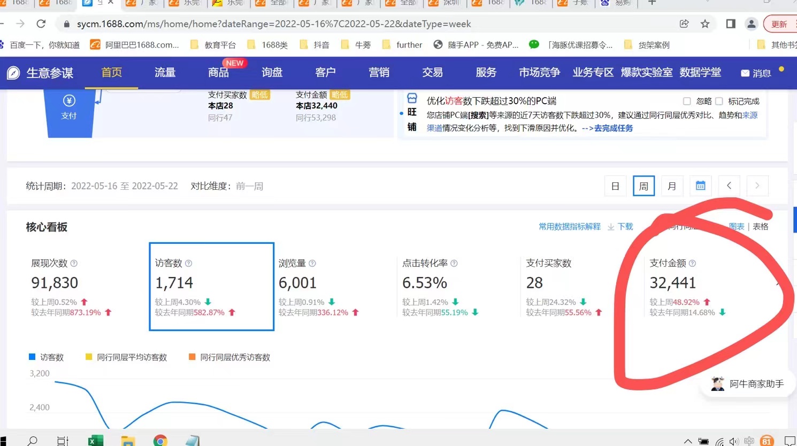Select the 访客数 metric card

point(211,287)
